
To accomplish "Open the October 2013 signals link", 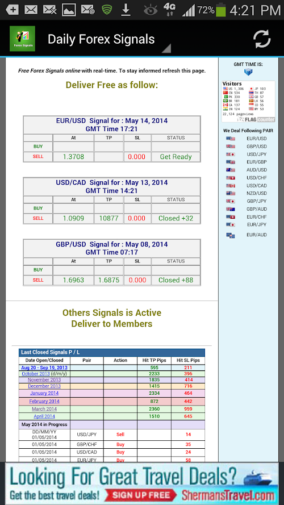I will [36, 374].
